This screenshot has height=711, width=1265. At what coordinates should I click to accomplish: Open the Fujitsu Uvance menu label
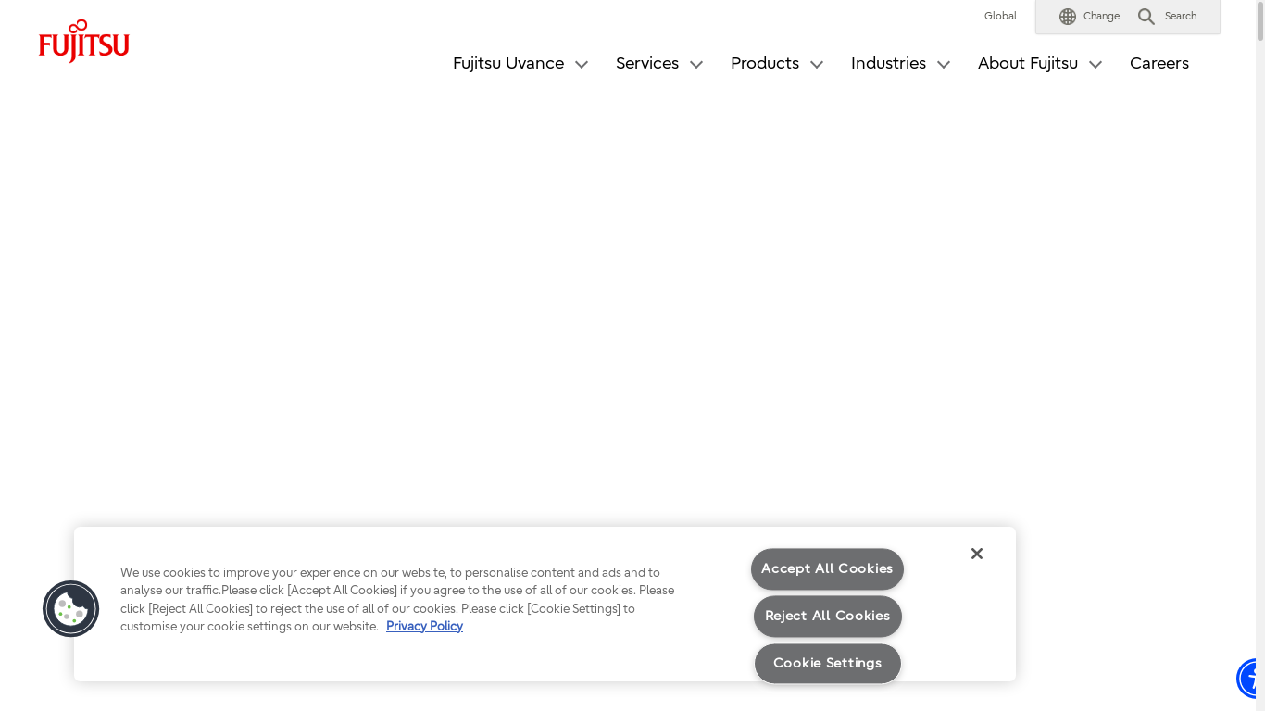pyautogui.click(x=508, y=63)
